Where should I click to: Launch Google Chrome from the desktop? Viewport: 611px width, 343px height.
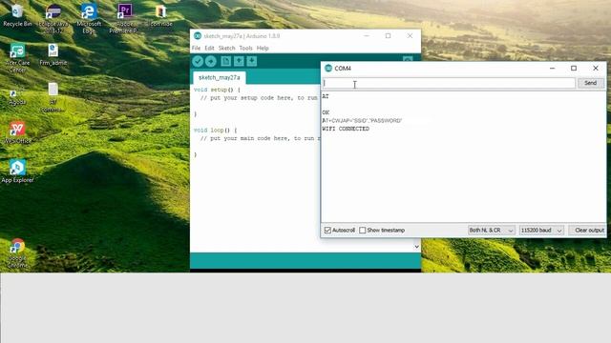[17, 252]
